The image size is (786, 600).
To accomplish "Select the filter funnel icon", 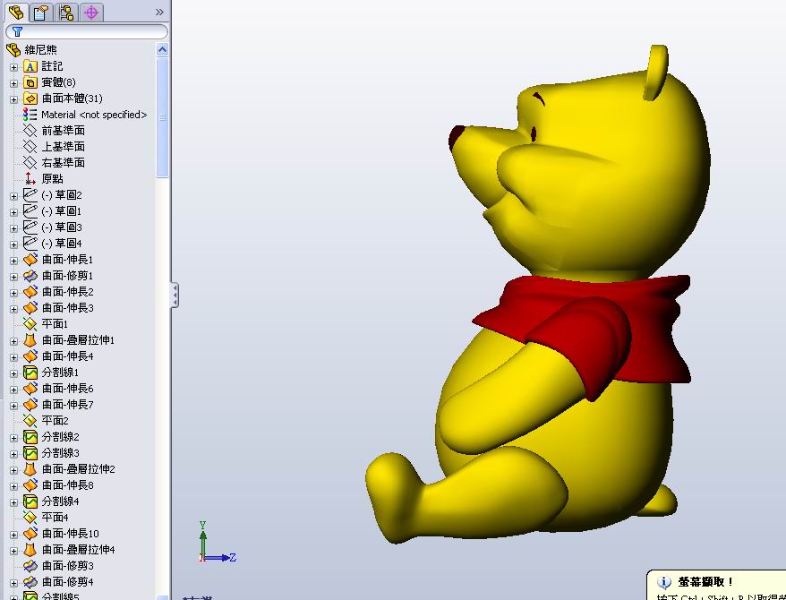I will 18,31.
